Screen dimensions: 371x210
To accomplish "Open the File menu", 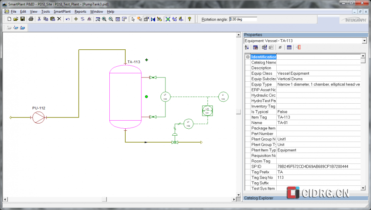I will point(14,11).
